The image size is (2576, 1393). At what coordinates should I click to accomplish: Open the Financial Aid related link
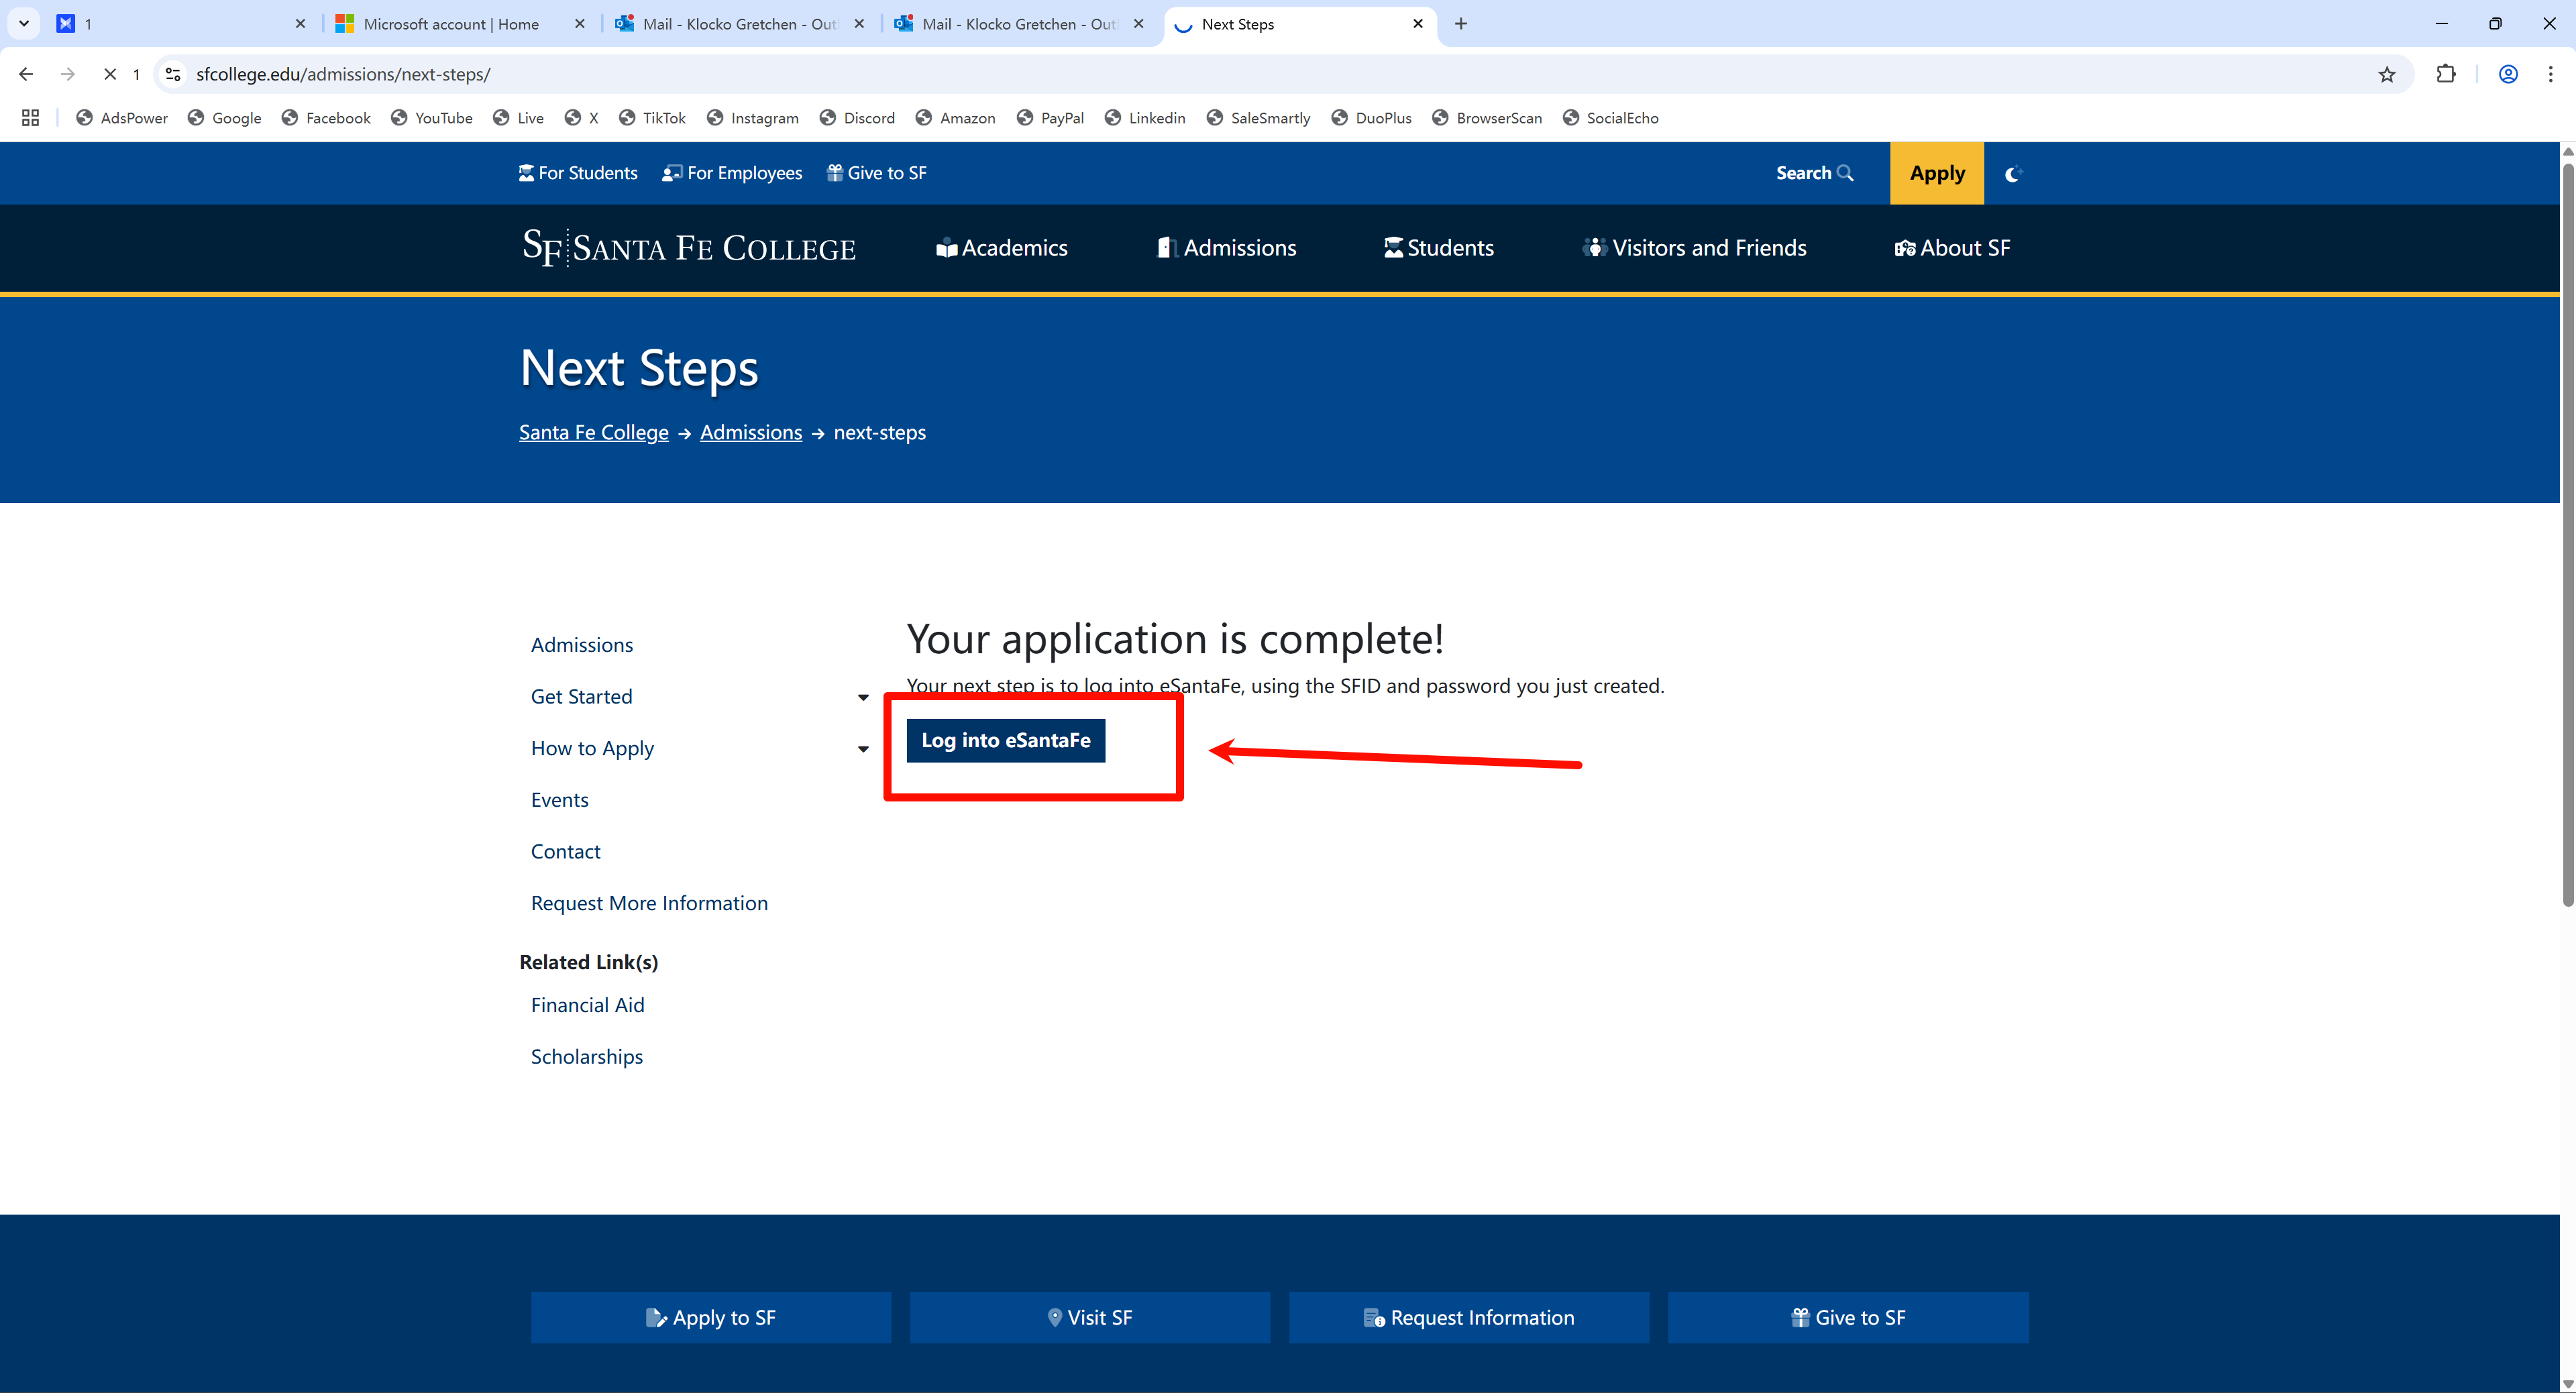[x=588, y=1006]
